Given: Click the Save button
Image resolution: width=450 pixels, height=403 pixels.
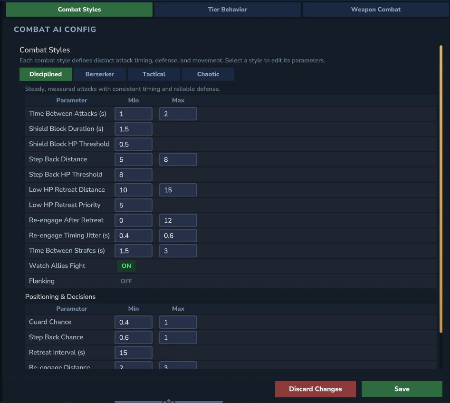Looking at the screenshot, I should click(402, 389).
